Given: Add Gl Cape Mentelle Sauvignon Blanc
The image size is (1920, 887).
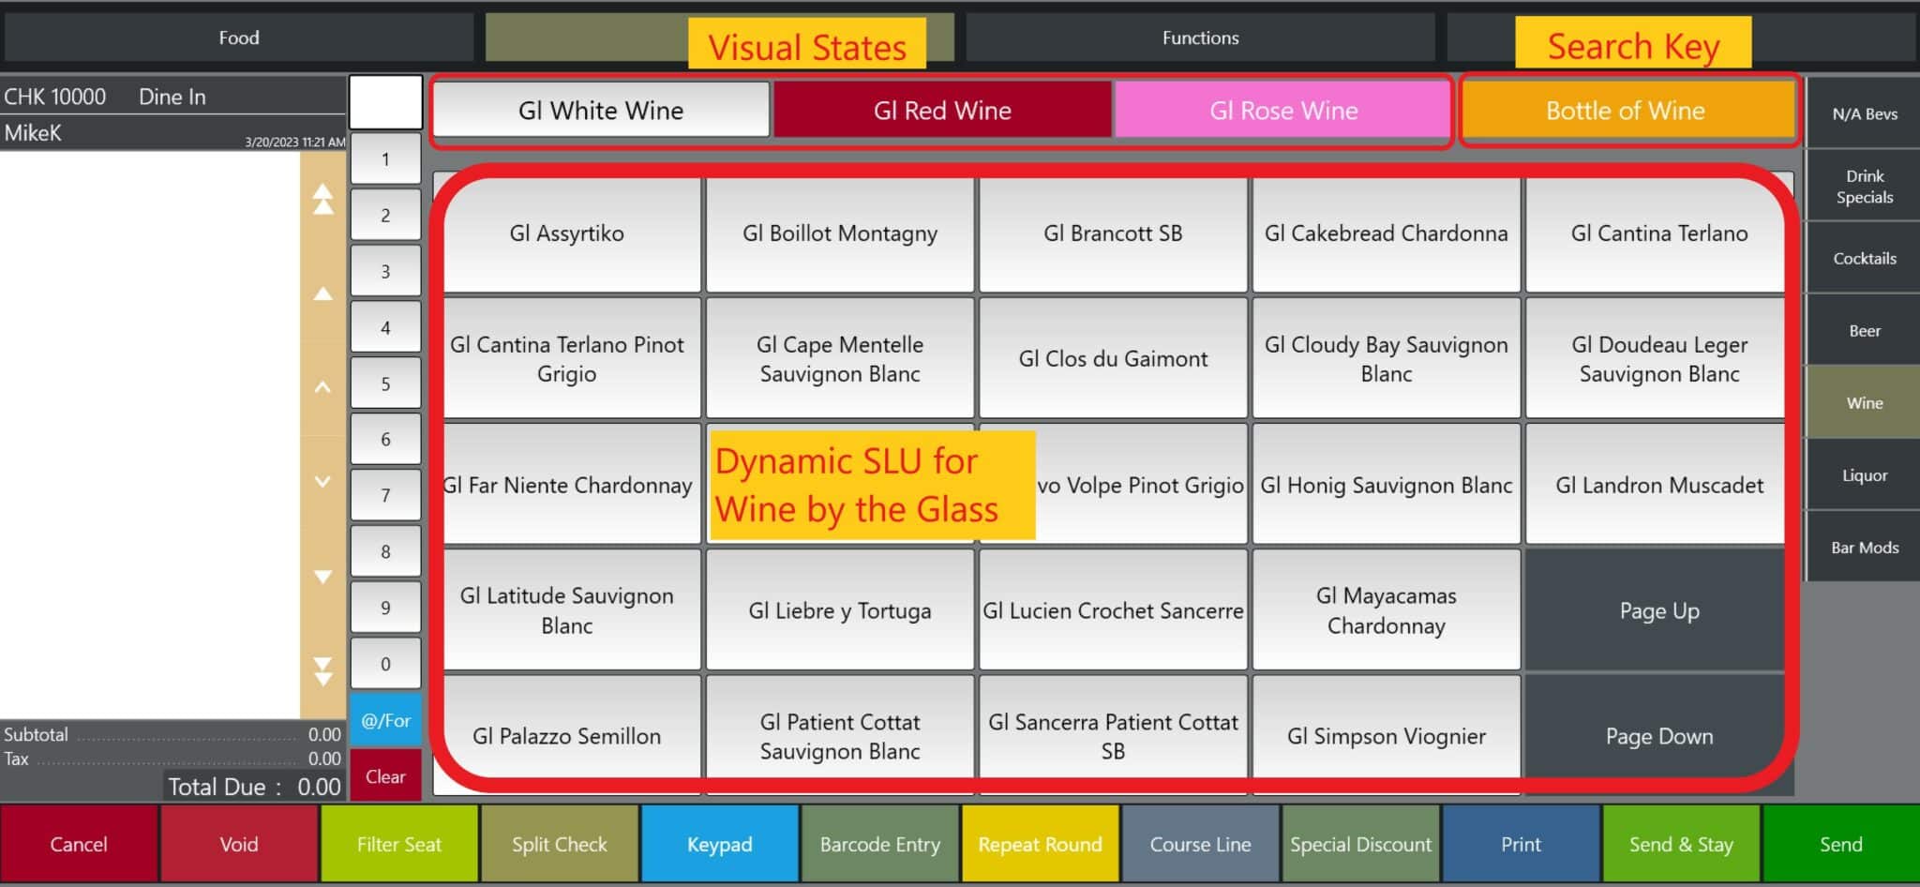Looking at the screenshot, I should coord(840,358).
